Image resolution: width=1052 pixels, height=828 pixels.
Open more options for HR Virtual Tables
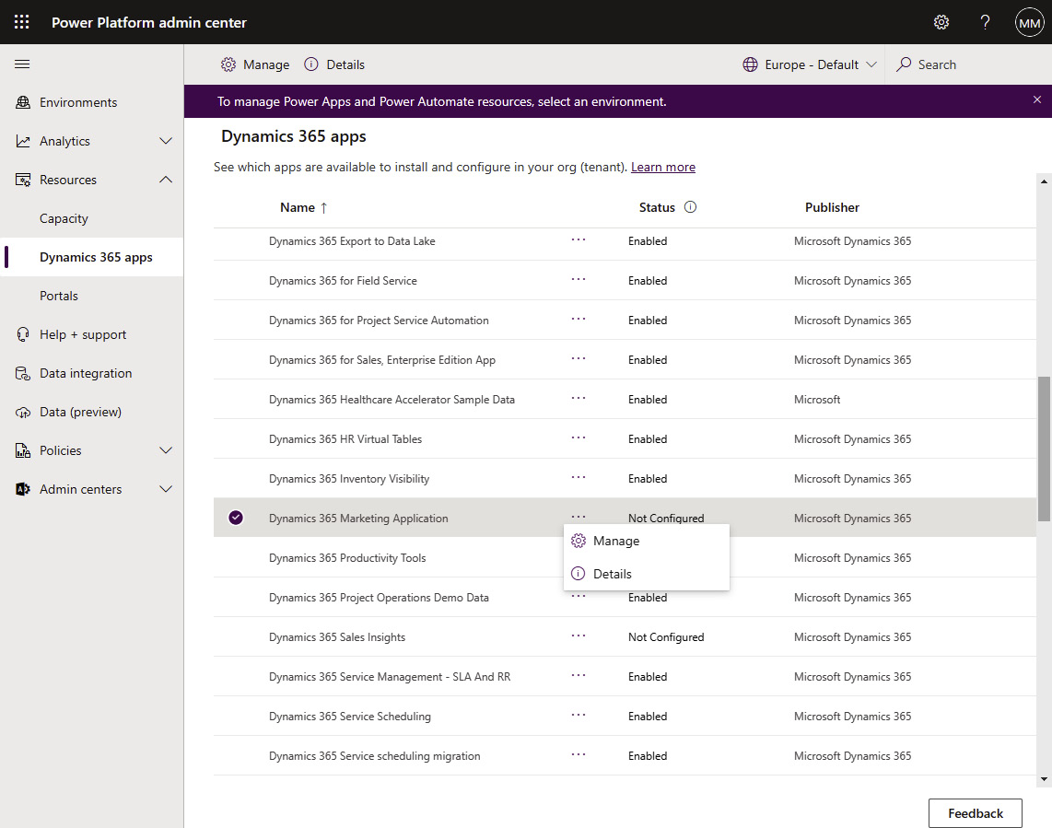(579, 437)
